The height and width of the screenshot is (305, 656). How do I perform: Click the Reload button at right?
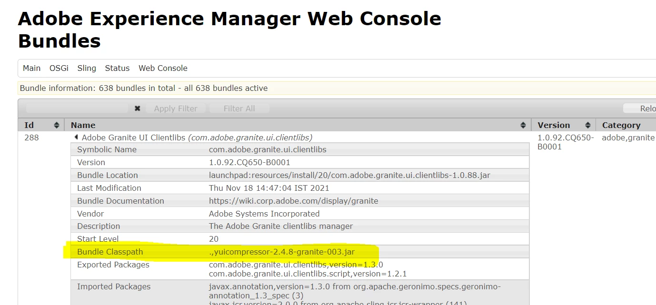(640, 108)
